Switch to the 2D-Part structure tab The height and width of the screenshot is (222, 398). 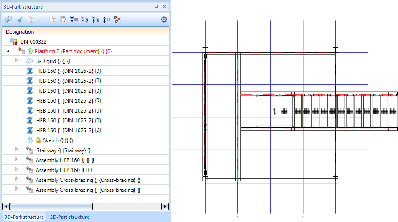click(x=69, y=217)
